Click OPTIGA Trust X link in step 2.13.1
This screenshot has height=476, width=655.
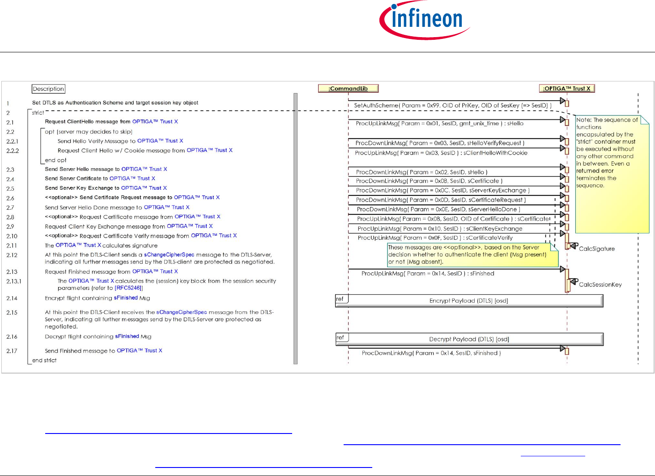(x=91, y=281)
